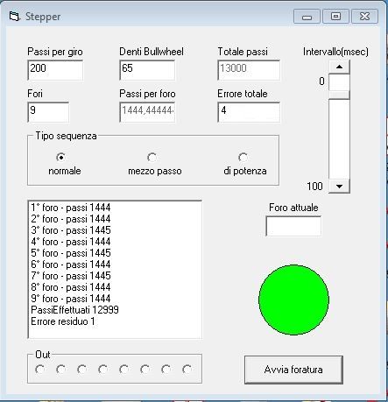388x402 pixels.
Task: Click the Totale passi disabled field
Action: [x=249, y=70]
